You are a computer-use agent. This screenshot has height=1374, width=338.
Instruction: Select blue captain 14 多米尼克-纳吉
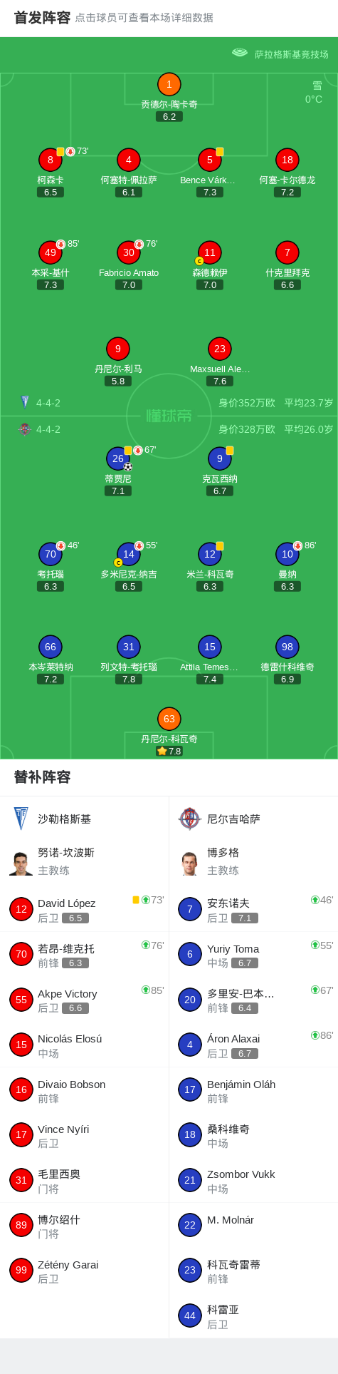pos(129,555)
